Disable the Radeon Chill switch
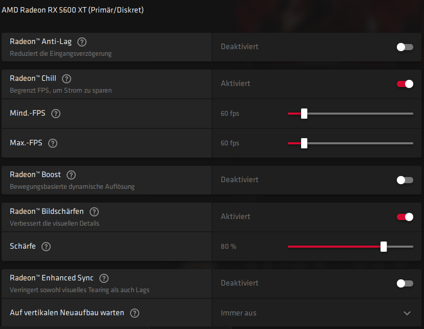 [x=405, y=84]
